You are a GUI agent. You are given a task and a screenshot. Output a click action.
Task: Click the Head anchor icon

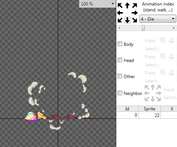tap(171, 56)
